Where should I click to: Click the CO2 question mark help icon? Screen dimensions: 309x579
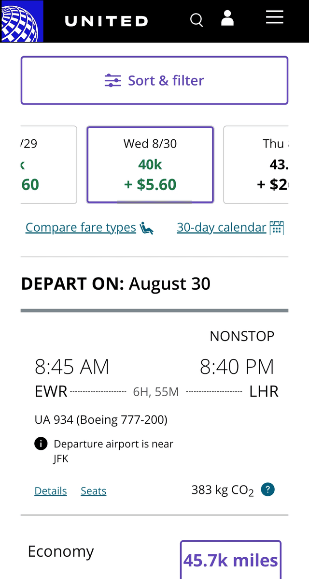[267, 490]
